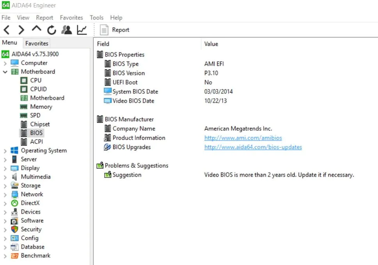Image resolution: width=378 pixels, height=265 pixels.
Task: Click the BIOS Properties group header
Action: (x=124, y=54)
